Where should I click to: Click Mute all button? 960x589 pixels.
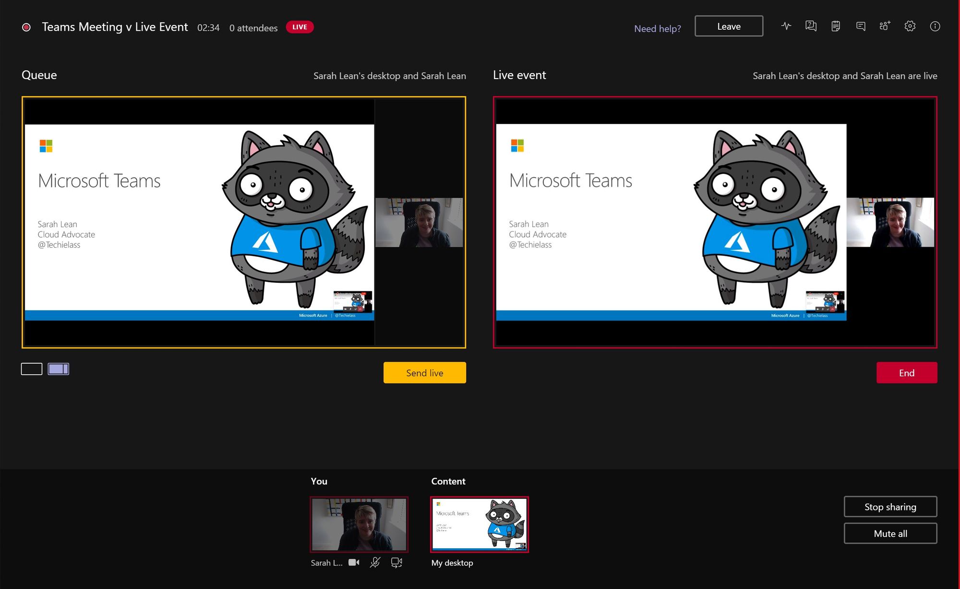pos(890,533)
